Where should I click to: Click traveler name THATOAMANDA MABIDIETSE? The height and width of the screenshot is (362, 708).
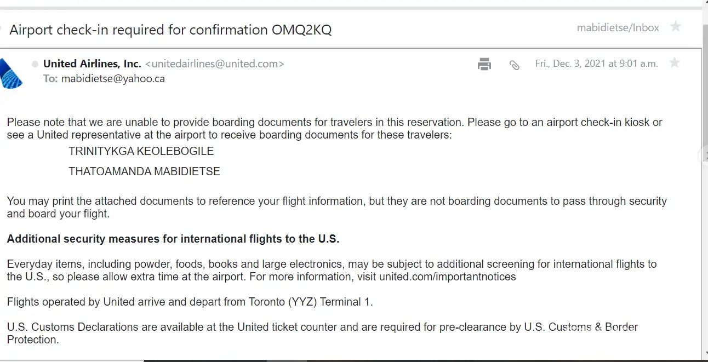click(144, 171)
